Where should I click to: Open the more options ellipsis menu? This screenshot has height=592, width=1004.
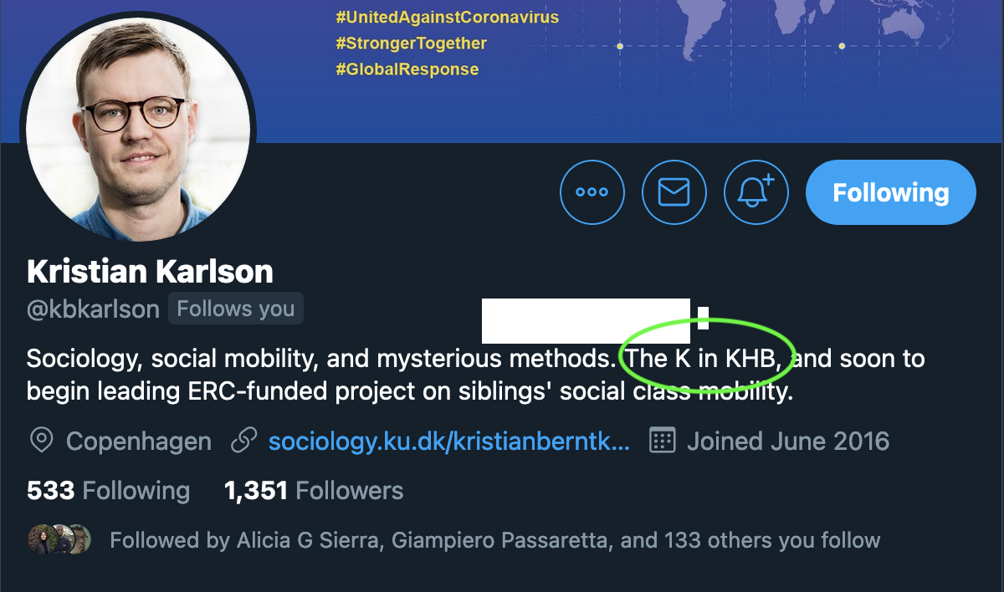click(592, 192)
